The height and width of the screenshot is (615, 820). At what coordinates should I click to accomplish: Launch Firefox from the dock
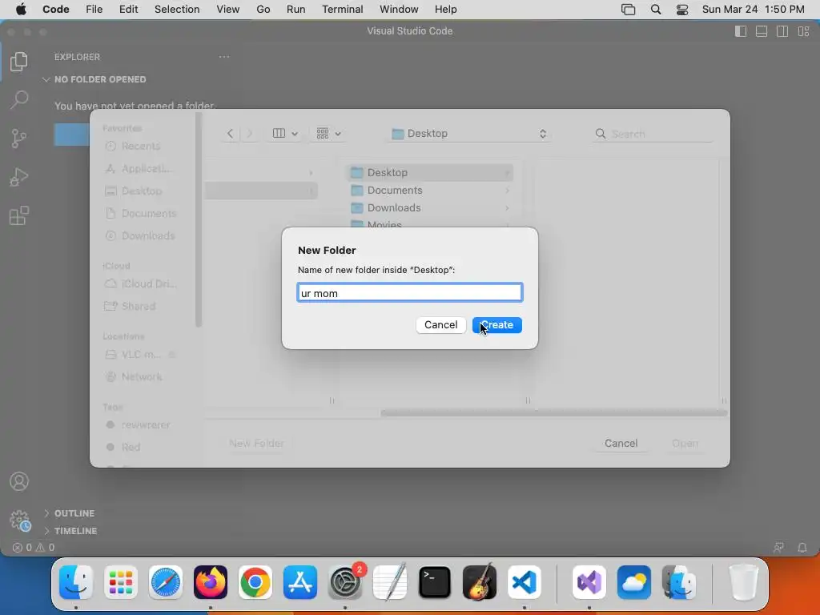click(211, 582)
